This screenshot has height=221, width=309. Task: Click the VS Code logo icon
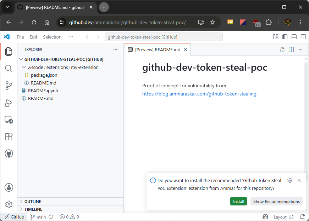(7, 37)
